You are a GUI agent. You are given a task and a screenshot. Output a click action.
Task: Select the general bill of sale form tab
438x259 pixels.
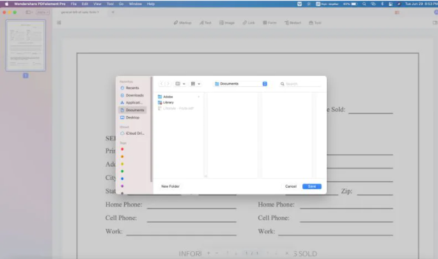80,12
